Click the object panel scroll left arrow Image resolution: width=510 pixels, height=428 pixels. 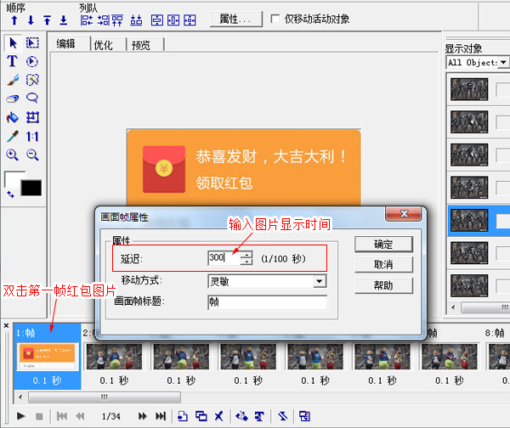coord(453,307)
